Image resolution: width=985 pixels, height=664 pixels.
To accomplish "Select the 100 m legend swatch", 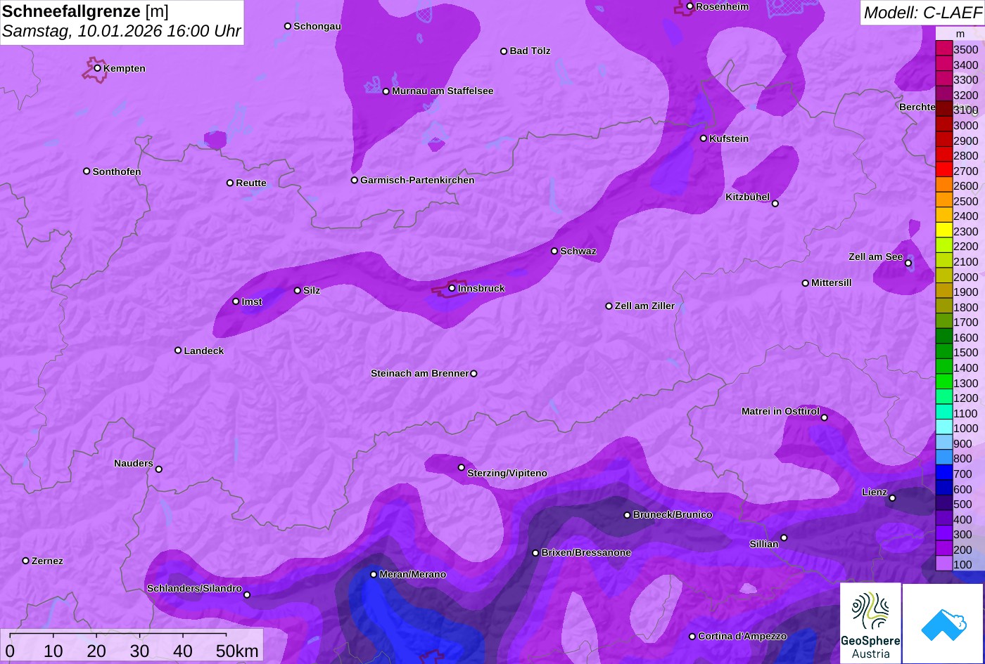I will tap(943, 564).
